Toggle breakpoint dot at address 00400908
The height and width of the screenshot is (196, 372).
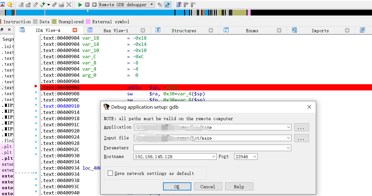point(36,93)
